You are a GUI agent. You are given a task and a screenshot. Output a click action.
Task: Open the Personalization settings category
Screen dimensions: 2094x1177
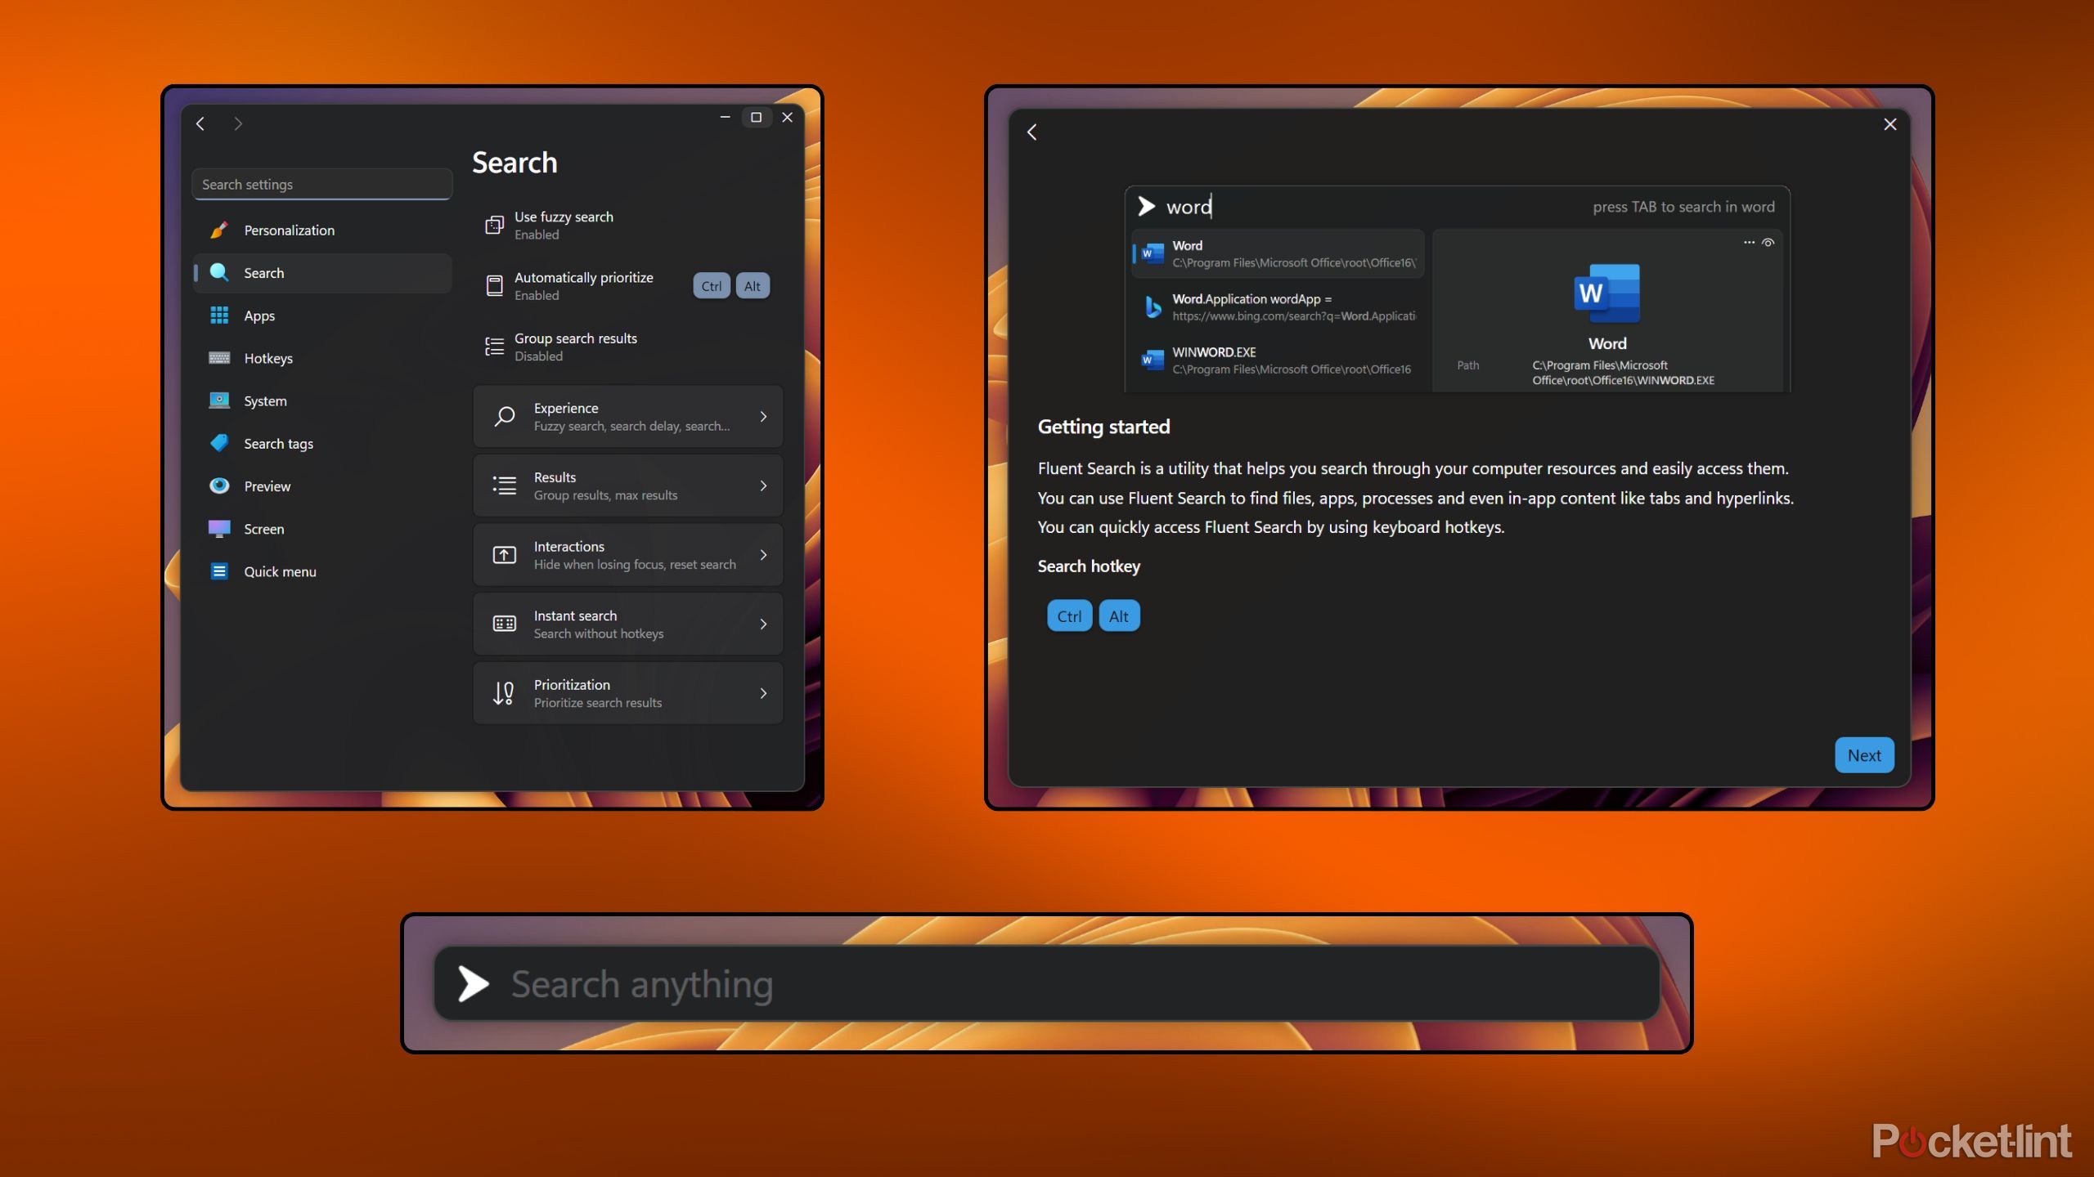point(322,230)
